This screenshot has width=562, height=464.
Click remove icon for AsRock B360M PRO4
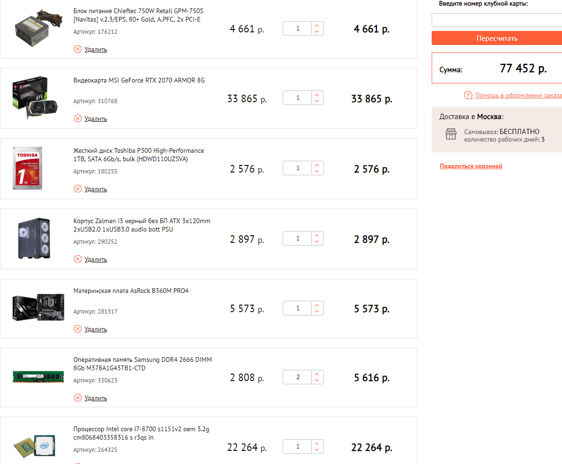[x=78, y=329]
